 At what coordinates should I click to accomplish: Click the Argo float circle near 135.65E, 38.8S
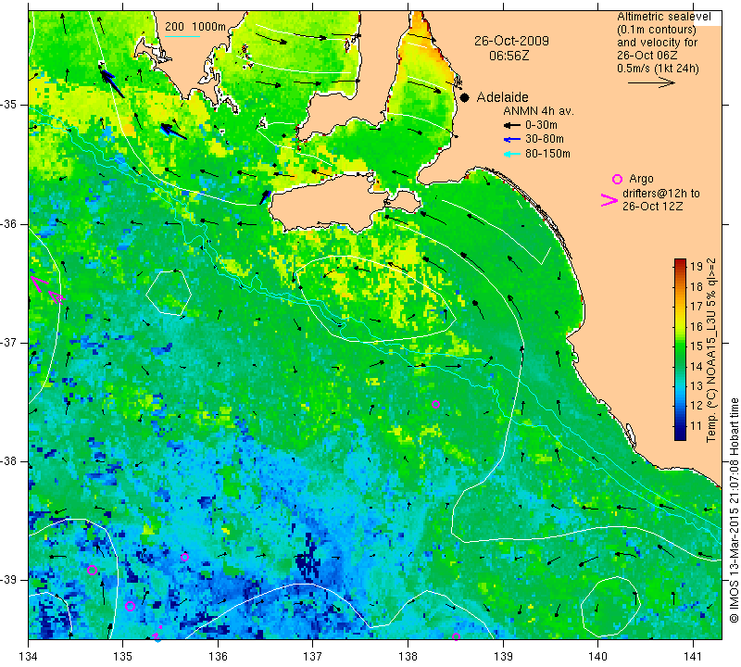pyautogui.click(x=184, y=558)
